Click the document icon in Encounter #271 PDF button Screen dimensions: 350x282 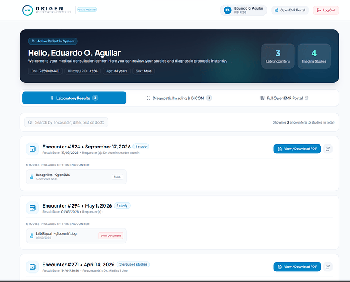pyautogui.click(x=280, y=267)
